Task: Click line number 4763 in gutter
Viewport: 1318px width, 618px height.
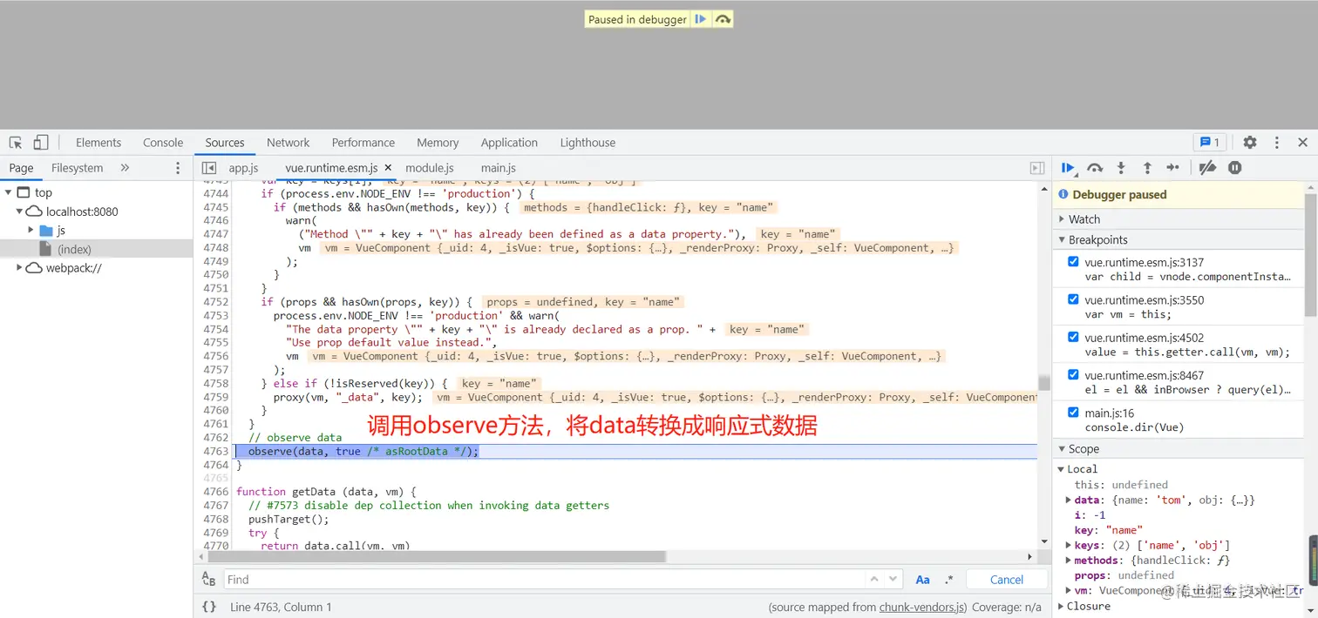Action: [215, 451]
